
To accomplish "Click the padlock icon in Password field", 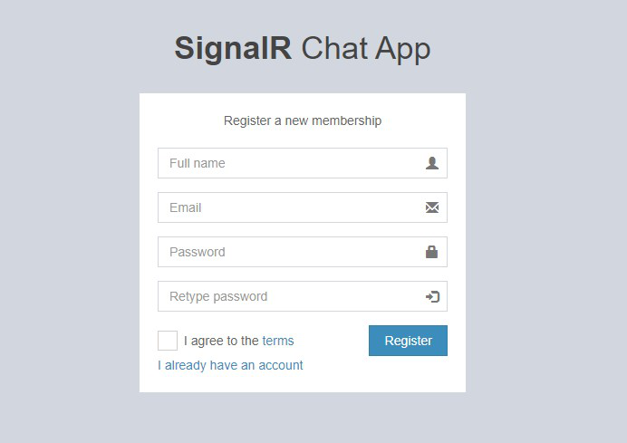I will point(431,252).
